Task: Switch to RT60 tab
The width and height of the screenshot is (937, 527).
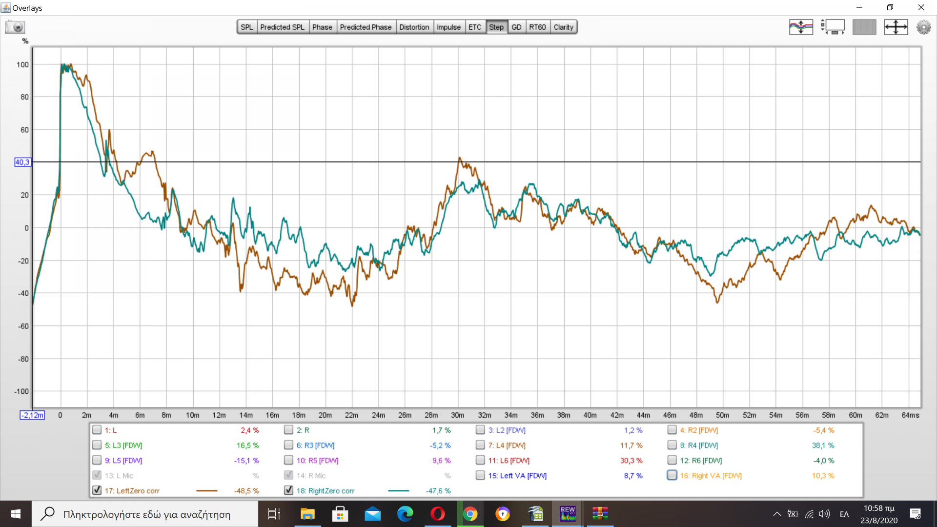Action: (x=538, y=27)
